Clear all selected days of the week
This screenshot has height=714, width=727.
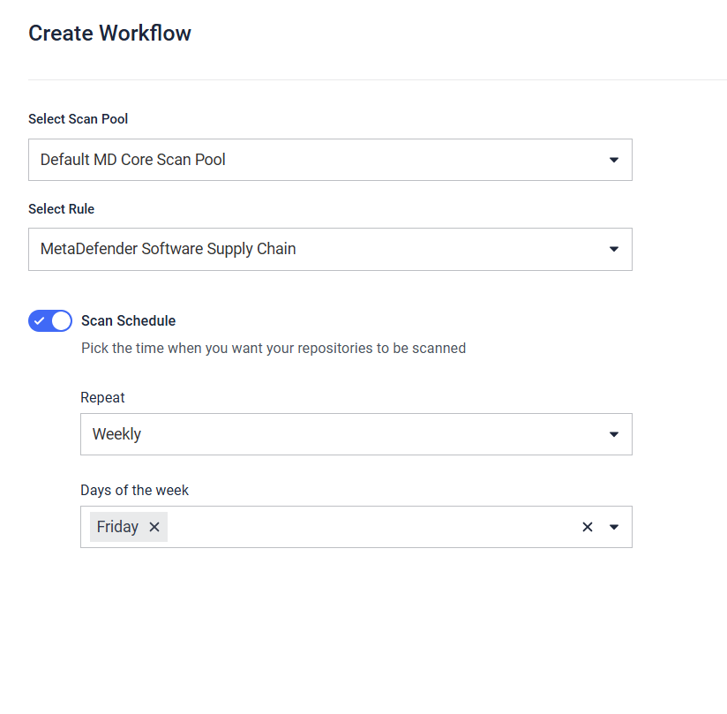pos(588,527)
